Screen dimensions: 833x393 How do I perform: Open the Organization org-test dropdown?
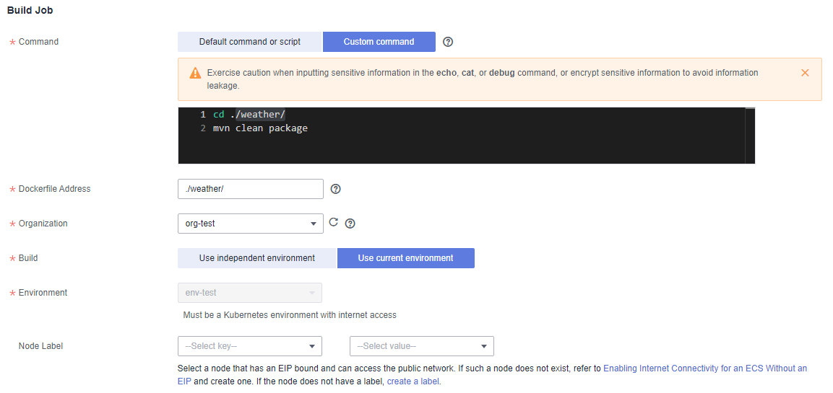[250, 224]
